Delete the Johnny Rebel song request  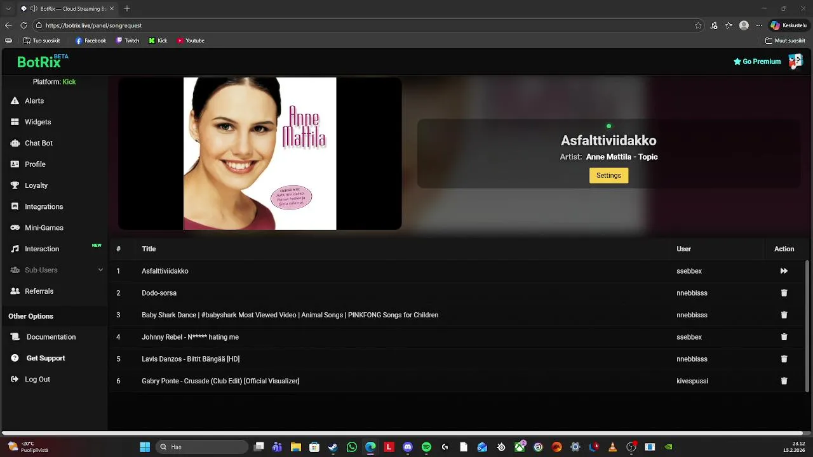[x=784, y=337]
